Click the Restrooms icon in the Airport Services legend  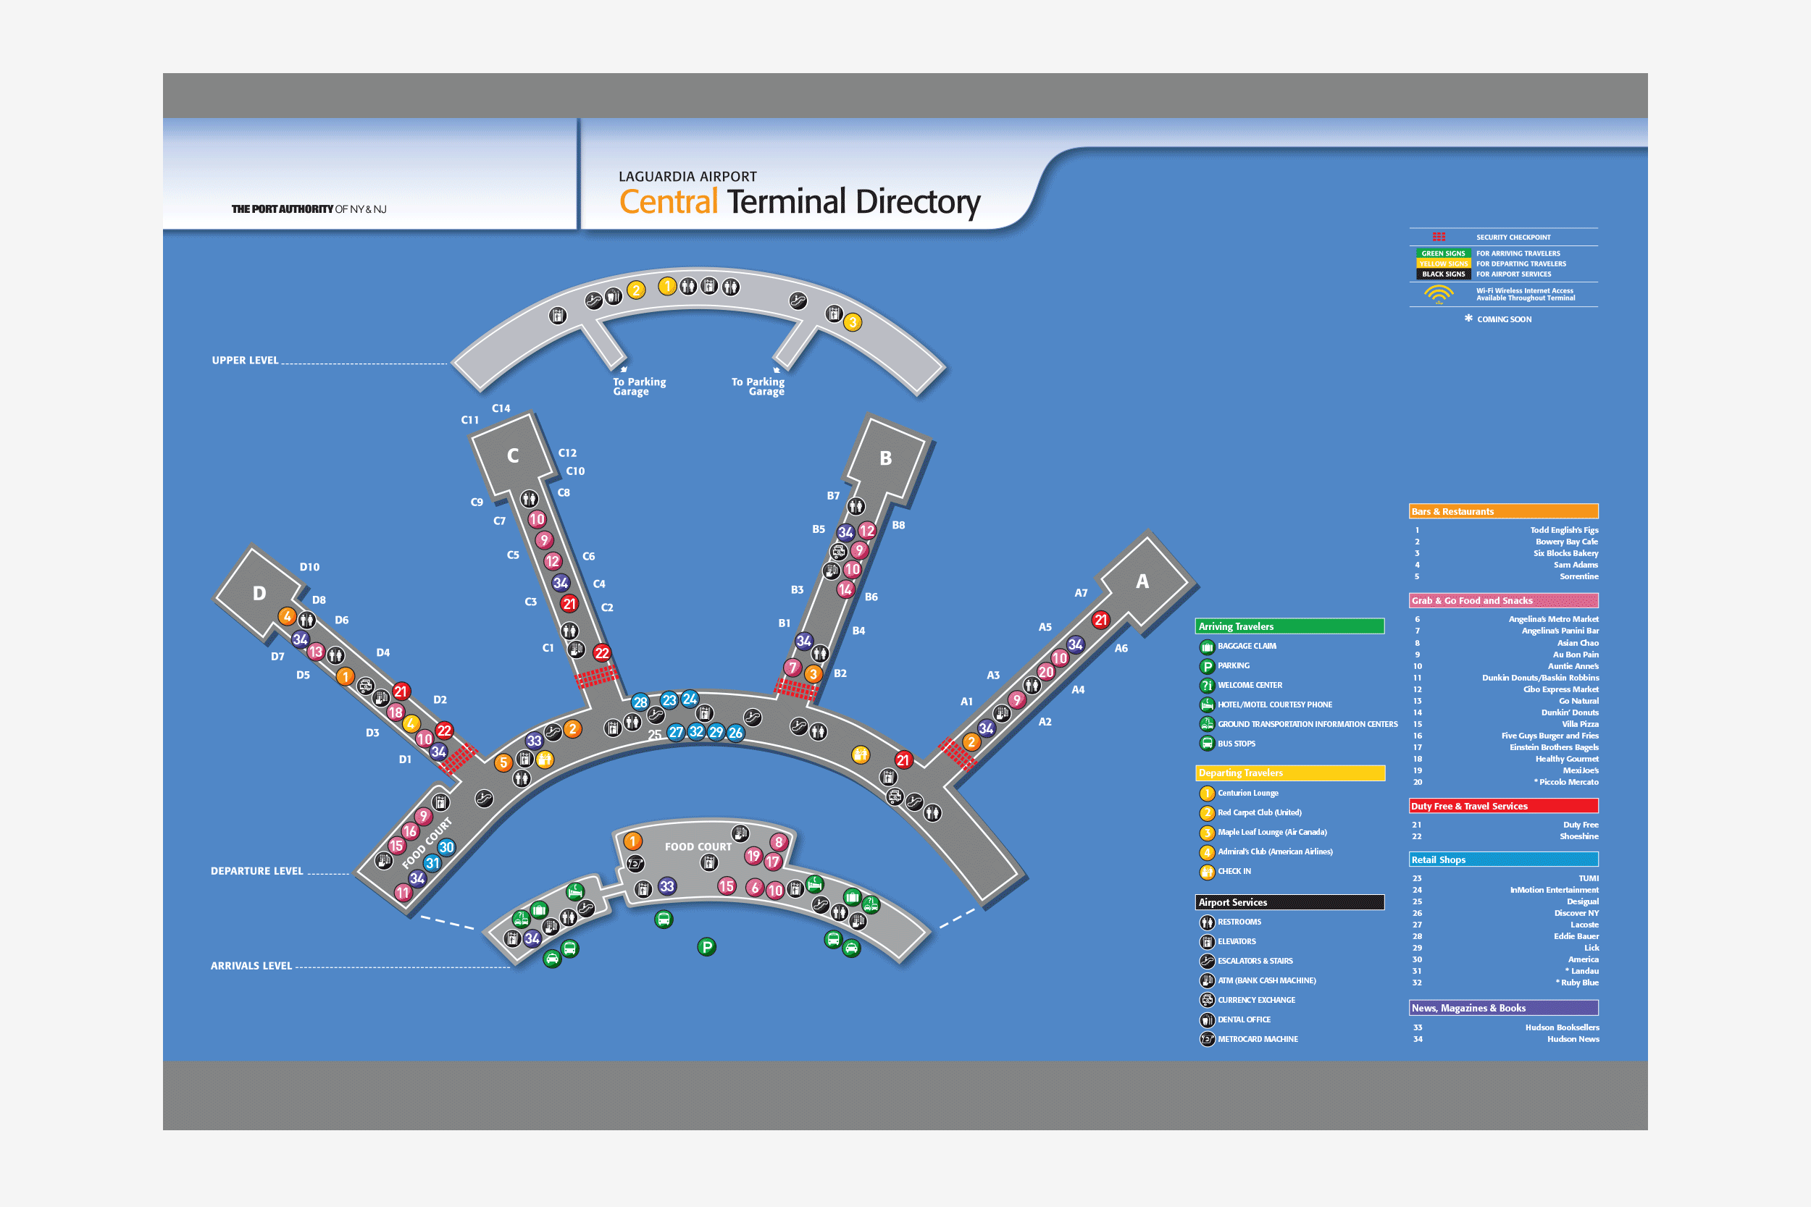(1207, 922)
